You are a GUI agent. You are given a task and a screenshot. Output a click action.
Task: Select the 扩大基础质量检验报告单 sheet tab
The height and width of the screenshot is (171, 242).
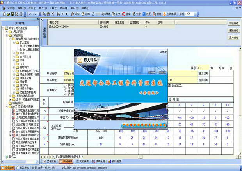click(x=68, y=157)
